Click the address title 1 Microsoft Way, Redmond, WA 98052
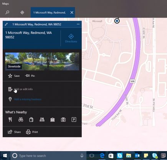Viewport: 167px width, 160px height. click(28, 35)
